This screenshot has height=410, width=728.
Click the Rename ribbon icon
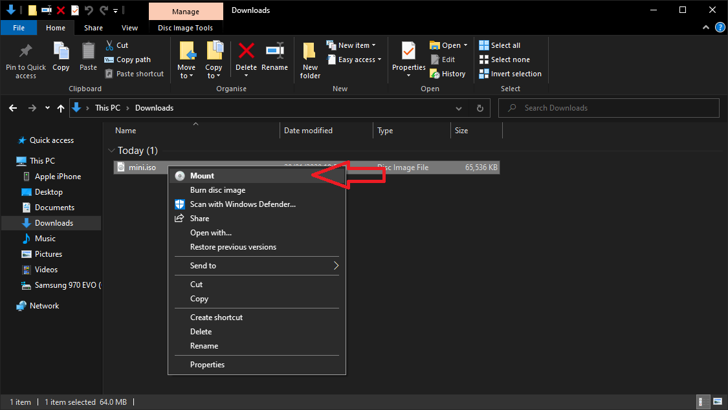point(275,50)
